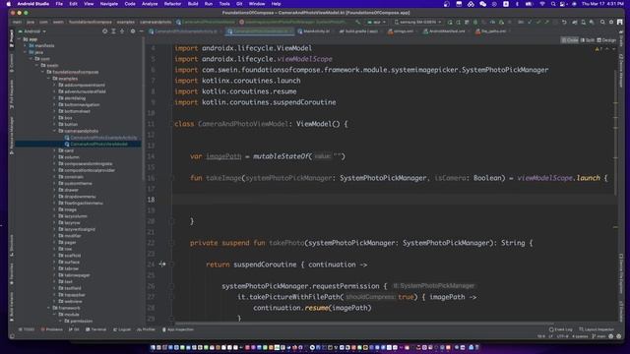Viewport: 630px width, 354px height.
Task: Click the suspend call gutter icon on line 24
Action: [161, 265]
